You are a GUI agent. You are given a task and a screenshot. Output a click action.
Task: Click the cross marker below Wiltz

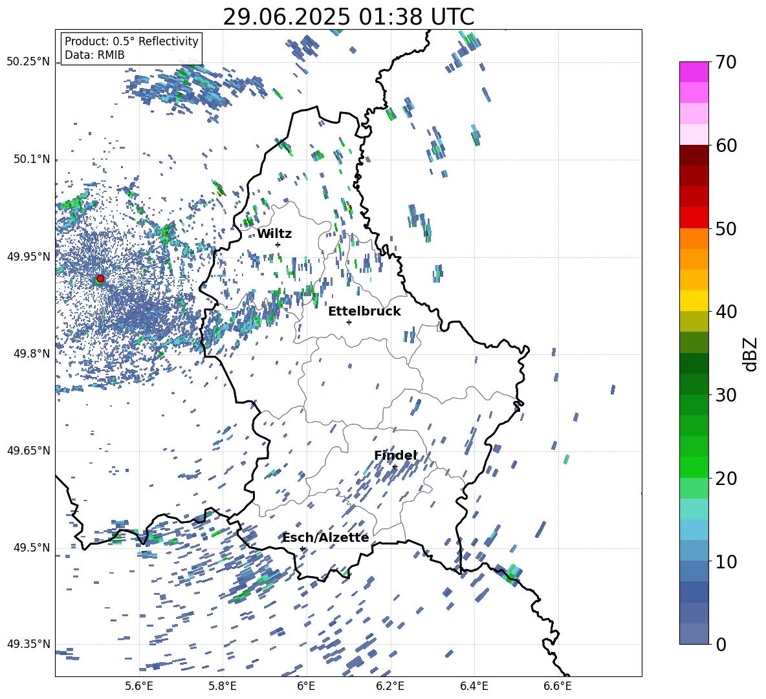pyautogui.click(x=278, y=244)
